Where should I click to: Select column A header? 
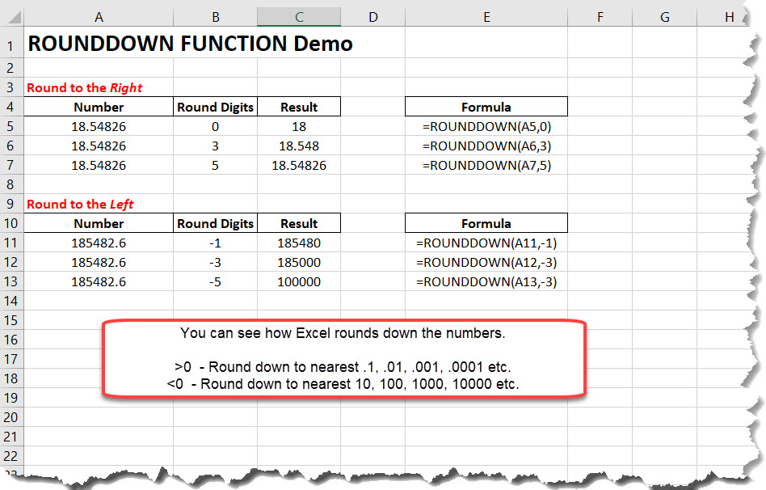(x=99, y=17)
